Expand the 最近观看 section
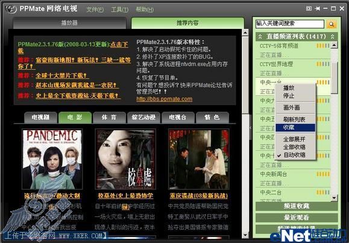 coord(296,218)
